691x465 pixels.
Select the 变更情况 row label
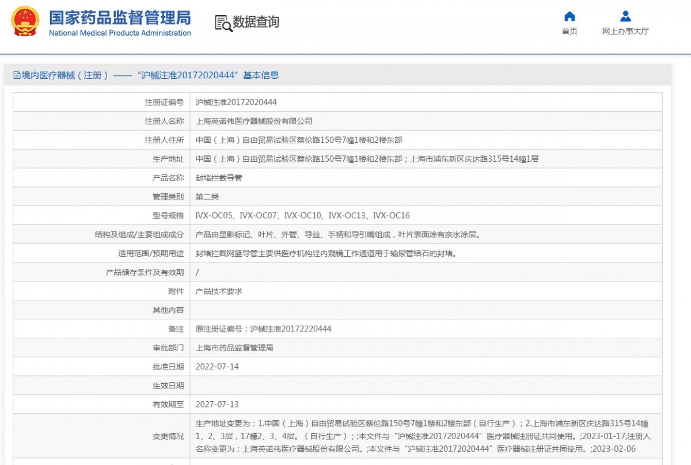tap(168, 436)
